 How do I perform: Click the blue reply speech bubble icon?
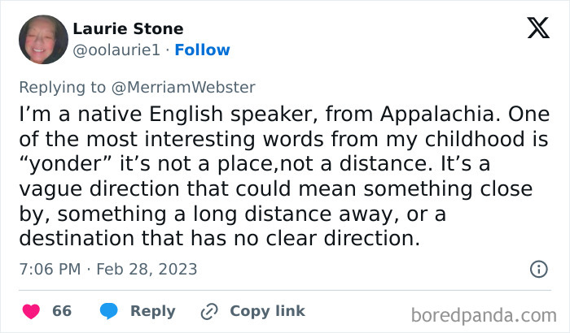[x=111, y=311]
